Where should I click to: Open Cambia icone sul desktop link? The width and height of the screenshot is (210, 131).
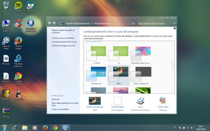click(x=63, y=38)
